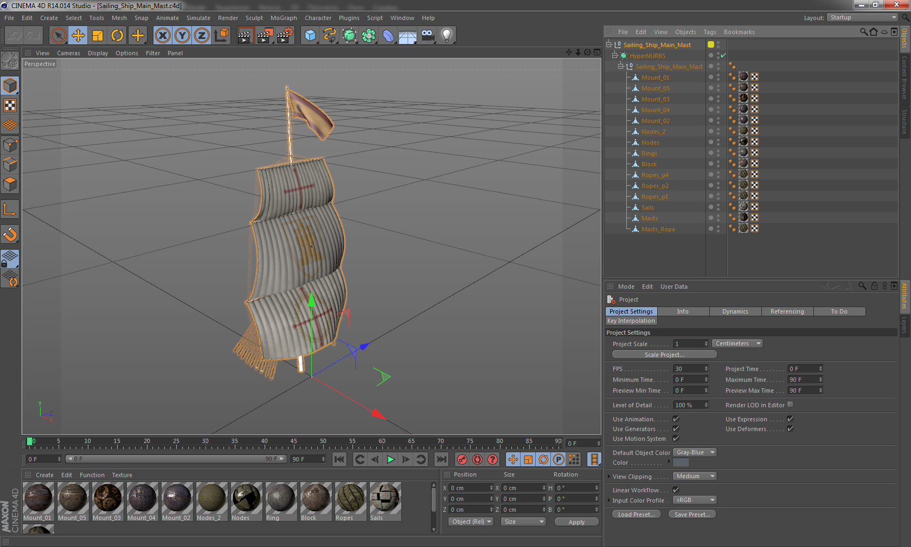Switch to Points mode
The width and height of the screenshot is (911, 547).
(x=10, y=145)
